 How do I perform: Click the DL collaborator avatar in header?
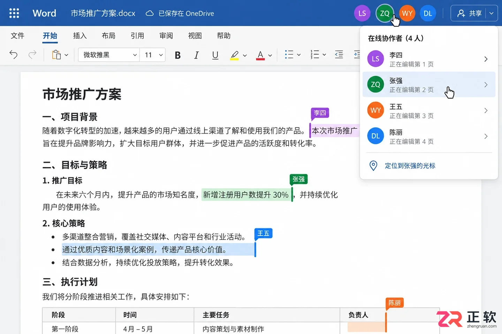pyautogui.click(x=428, y=14)
